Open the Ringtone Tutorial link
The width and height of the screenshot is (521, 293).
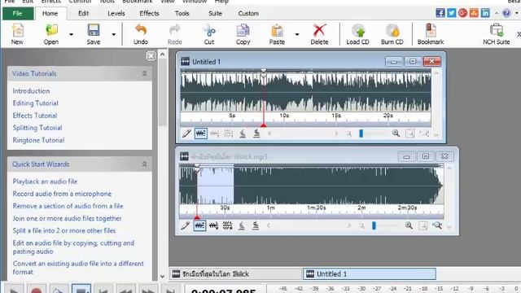pos(38,140)
